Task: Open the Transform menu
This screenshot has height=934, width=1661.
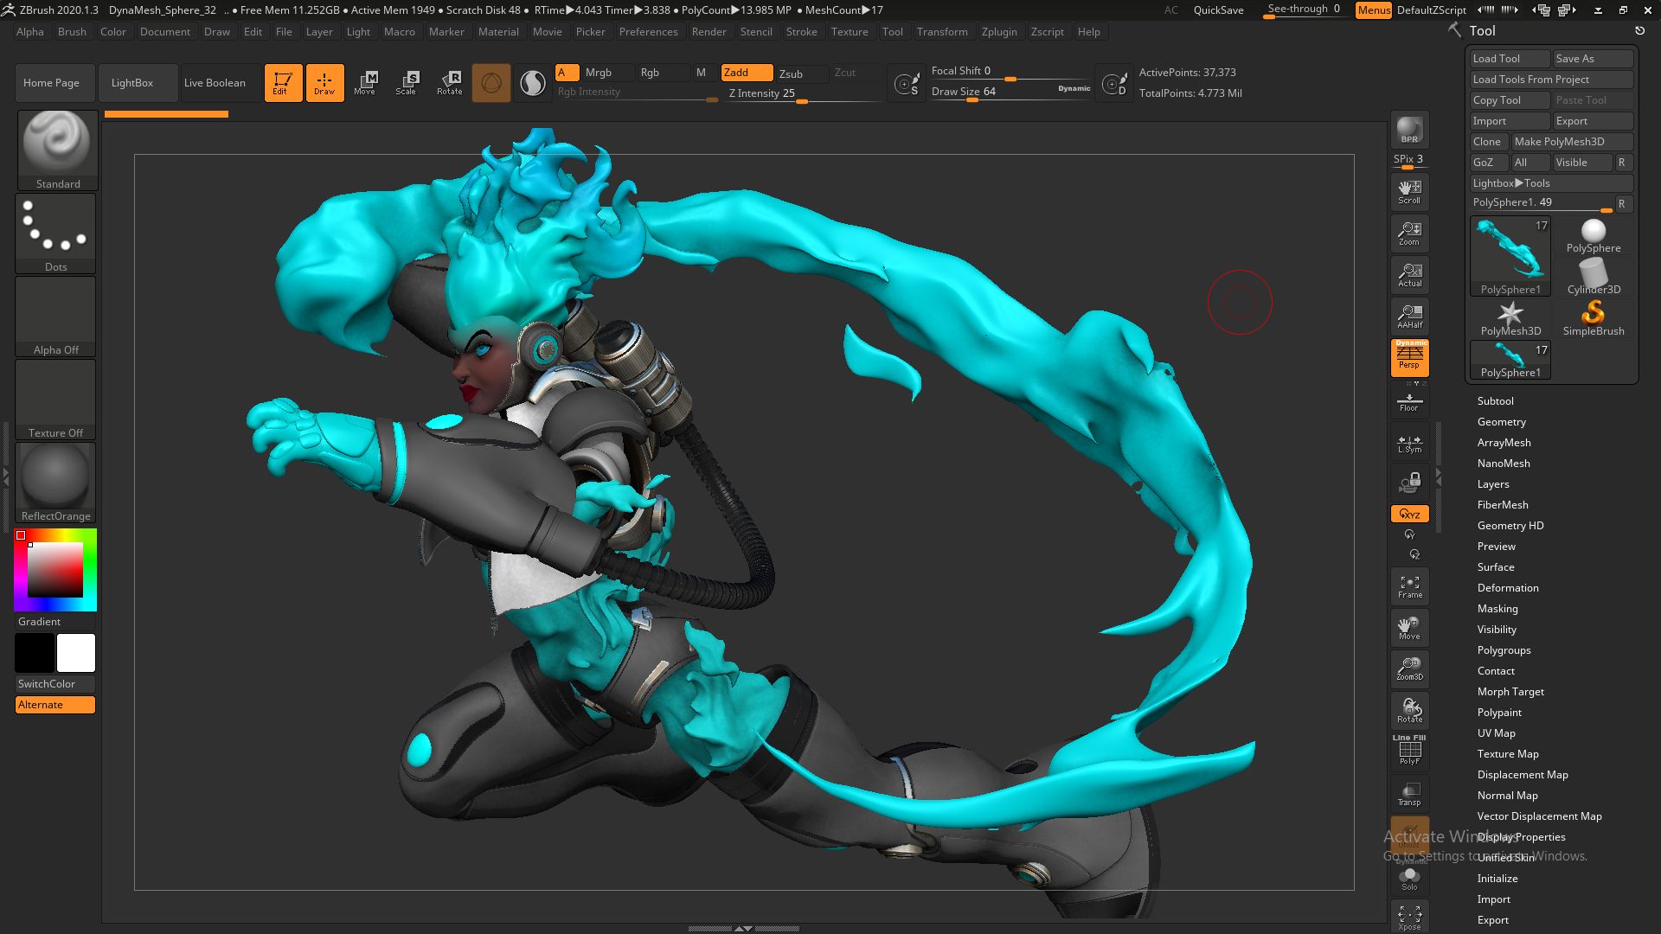Action: coord(942,32)
